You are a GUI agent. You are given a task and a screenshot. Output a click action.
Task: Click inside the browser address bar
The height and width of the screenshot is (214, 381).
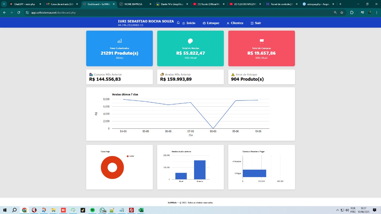point(119,12)
